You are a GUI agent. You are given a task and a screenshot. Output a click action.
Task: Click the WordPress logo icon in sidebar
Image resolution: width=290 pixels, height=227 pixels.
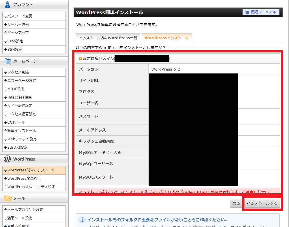click(8, 159)
